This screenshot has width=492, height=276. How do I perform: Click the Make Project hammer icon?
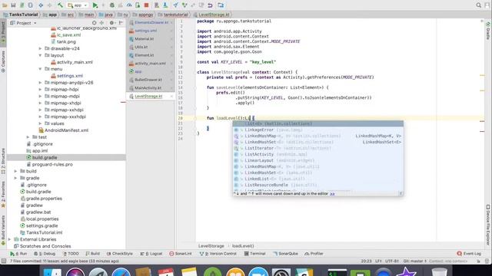tap(60, 5)
